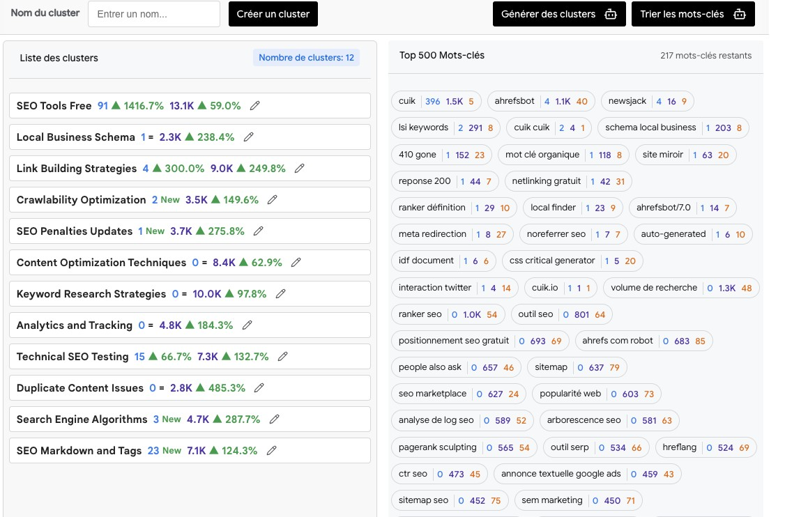
Task: Click robot icon in Trier les mots-clés
Action: click(x=740, y=14)
